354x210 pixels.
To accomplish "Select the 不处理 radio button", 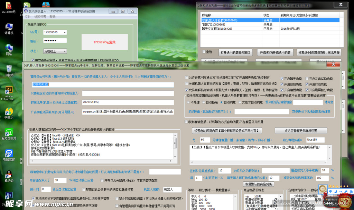I will tap(188, 102).
